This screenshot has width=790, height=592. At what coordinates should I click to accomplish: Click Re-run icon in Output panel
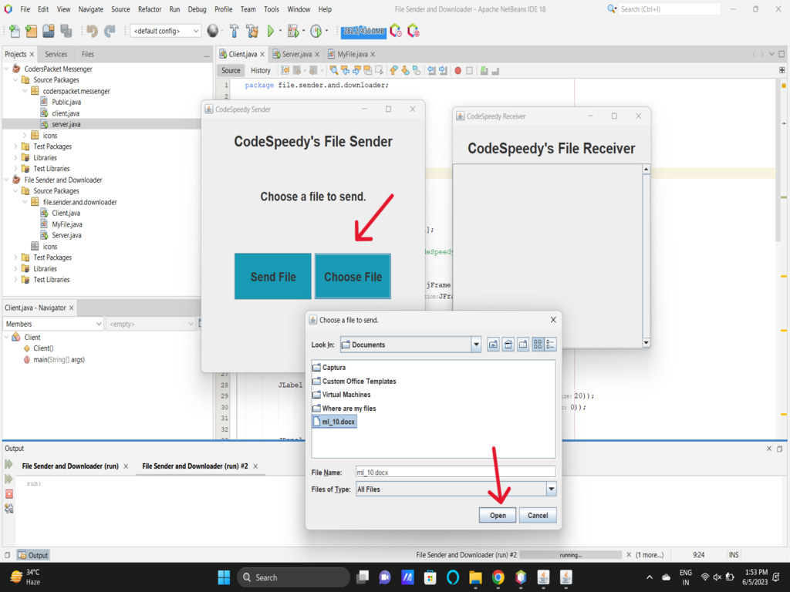[x=8, y=464]
